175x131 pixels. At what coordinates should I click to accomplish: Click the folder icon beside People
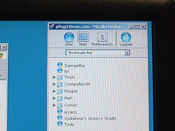click(x=60, y=91)
